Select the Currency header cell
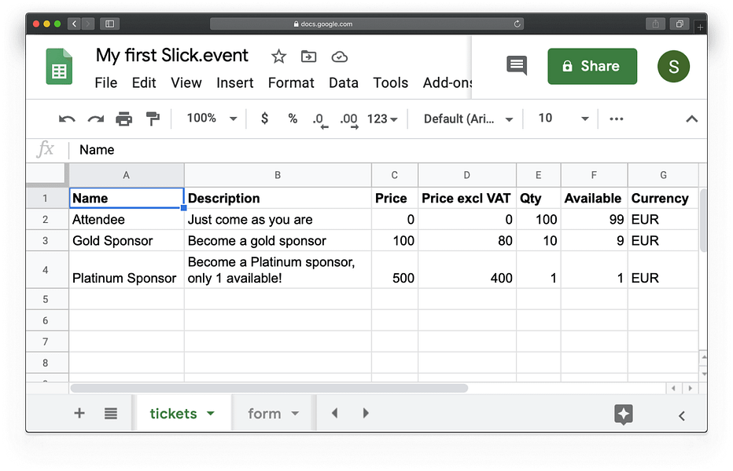Image resolution: width=733 pixels, height=471 pixels. coord(663,199)
